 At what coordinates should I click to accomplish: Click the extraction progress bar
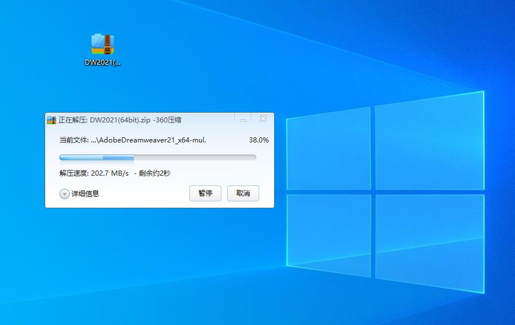[158, 157]
